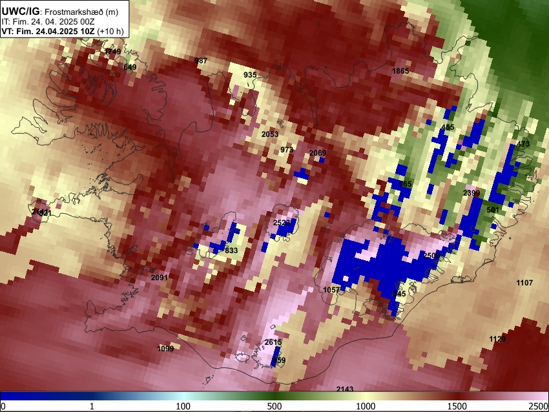Viewport: 549px width, 412px height.
Task: Click the map value '455'
Action: (448, 127)
